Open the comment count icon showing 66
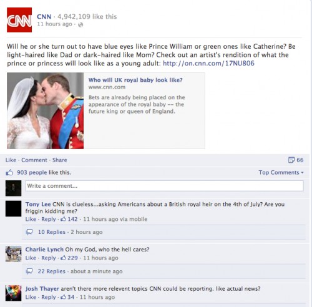Image resolution: width=312 pixels, height=307 pixels. [x=291, y=160]
